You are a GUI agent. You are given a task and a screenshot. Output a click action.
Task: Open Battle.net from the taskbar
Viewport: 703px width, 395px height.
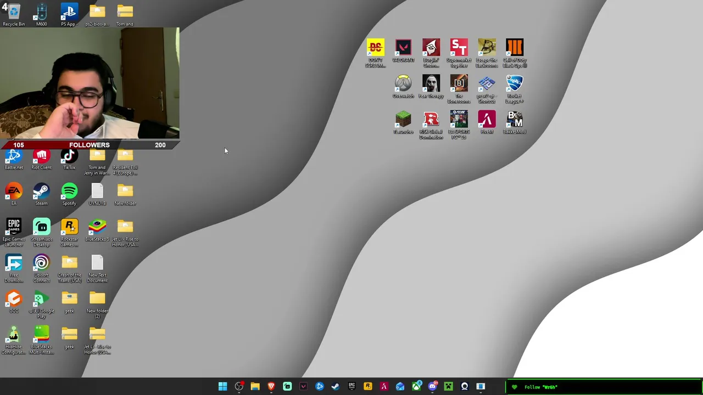pos(319,386)
